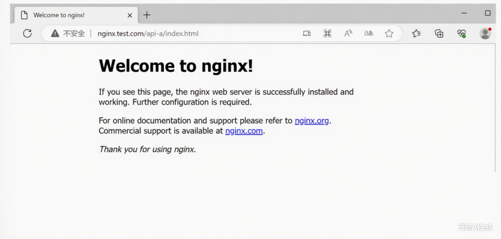Screen dimensions: 501x239
Task: Open the translate page icon
Action: pos(369,33)
